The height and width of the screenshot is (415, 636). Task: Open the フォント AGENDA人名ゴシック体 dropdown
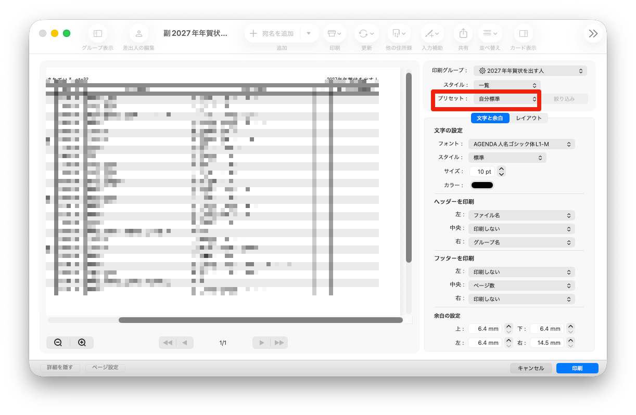point(521,144)
